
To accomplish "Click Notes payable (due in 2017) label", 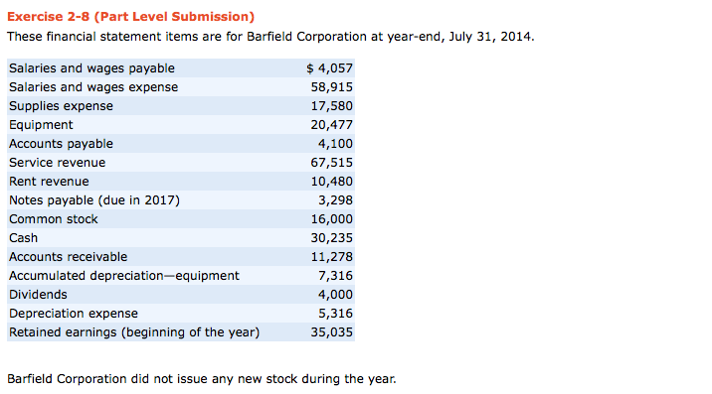I will [94, 200].
